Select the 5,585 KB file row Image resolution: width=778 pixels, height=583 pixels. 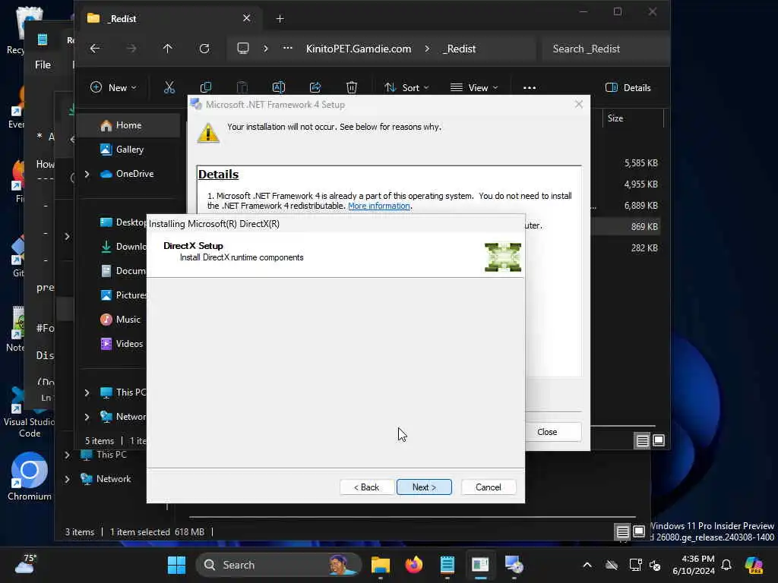point(625,163)
